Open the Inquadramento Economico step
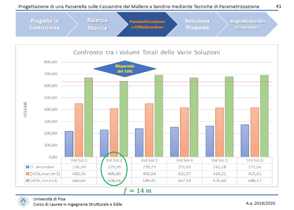The height and width of the screenshot is (210, 294). pos(247,24)
